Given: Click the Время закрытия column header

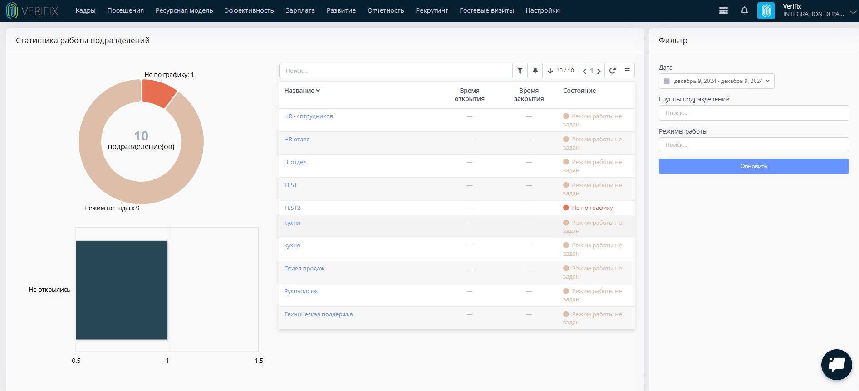Looking at the screenshot, I should (x=529, y=95).
